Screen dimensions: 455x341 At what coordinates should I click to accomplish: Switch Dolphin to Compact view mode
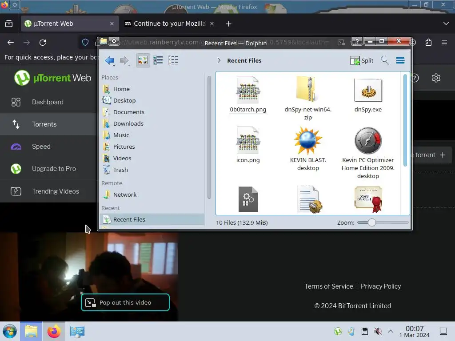[x=158, y=60]
